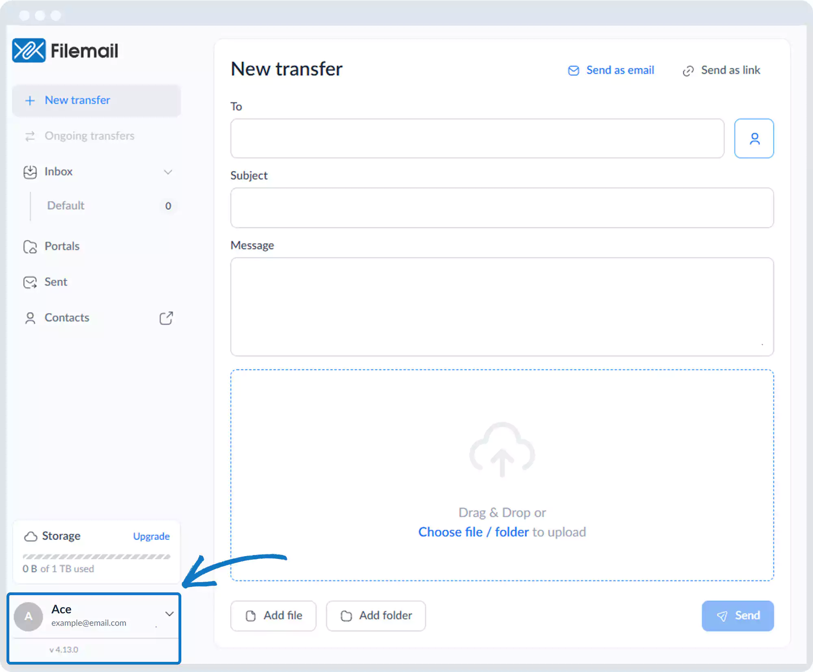Expand the Ace account dropdown arrow
813x672 pixels.
[x=170, y=613]
